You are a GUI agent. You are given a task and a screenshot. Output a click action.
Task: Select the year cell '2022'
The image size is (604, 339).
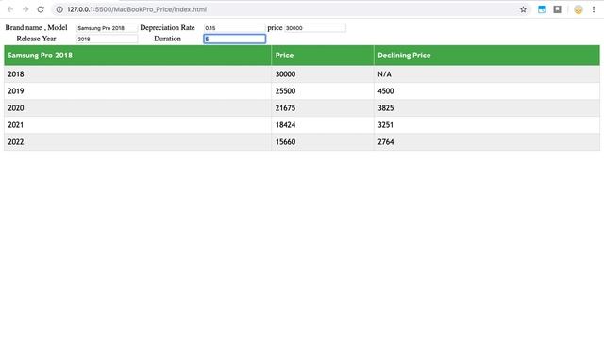coord(138,142)
